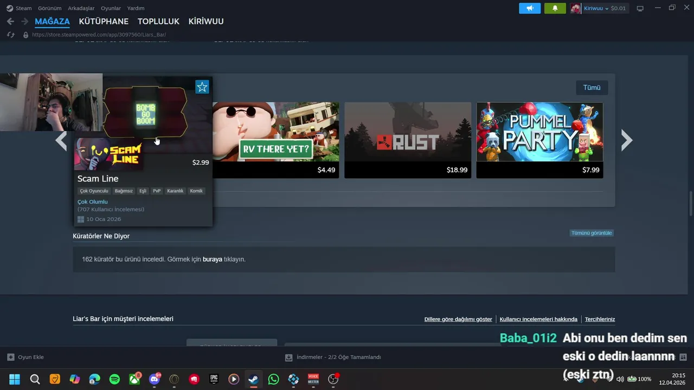Open Microsoft Copilot from the taskbar
The width and height of the screenshot is (694, 390).
[75, 379]
